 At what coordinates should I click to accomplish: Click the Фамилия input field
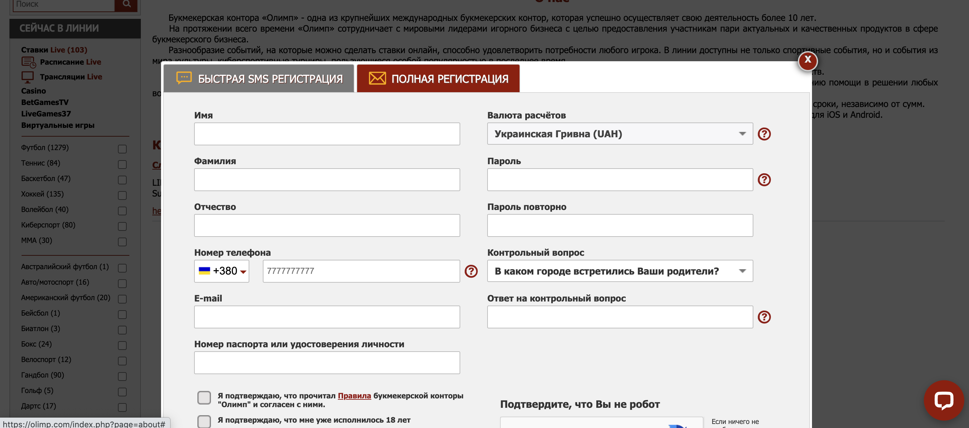(x=327, y=180)
